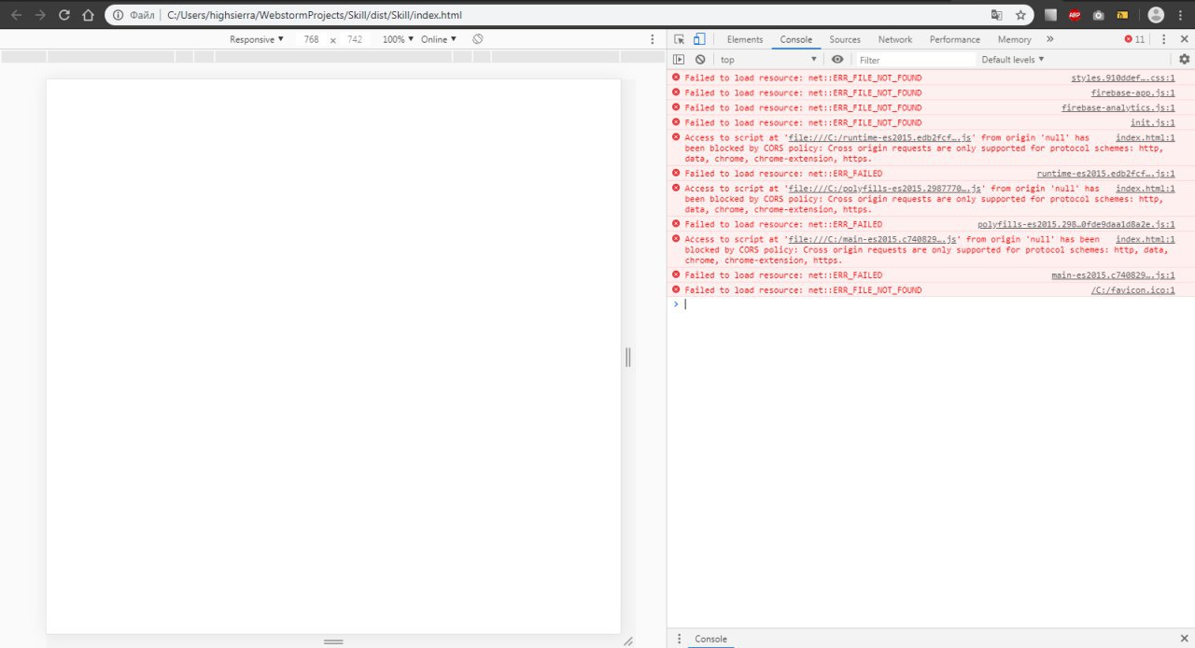Grab the viewport bottom-edge resize handle
This screenshot has height=648, width=1195.
pyautogui.click(x=333, y=641)
